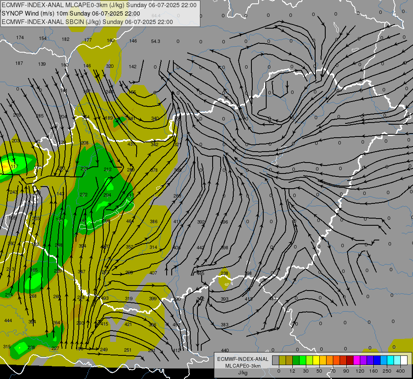Click the map value '352'
Screen dimensions: 413x379
[130, 247]
